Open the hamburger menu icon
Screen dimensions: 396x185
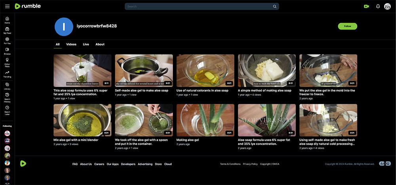7,6
